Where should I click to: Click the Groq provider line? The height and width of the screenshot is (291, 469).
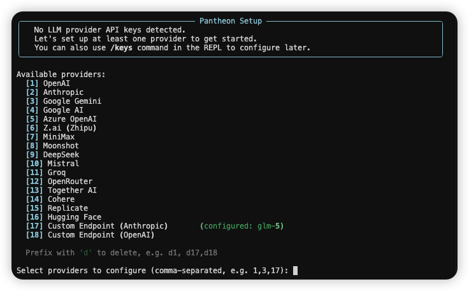[x=57, y=173]
